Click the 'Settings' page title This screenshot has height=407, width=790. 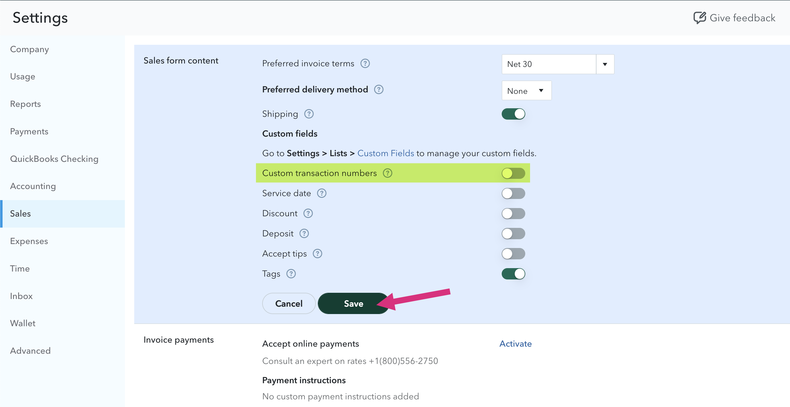[40, 18]
